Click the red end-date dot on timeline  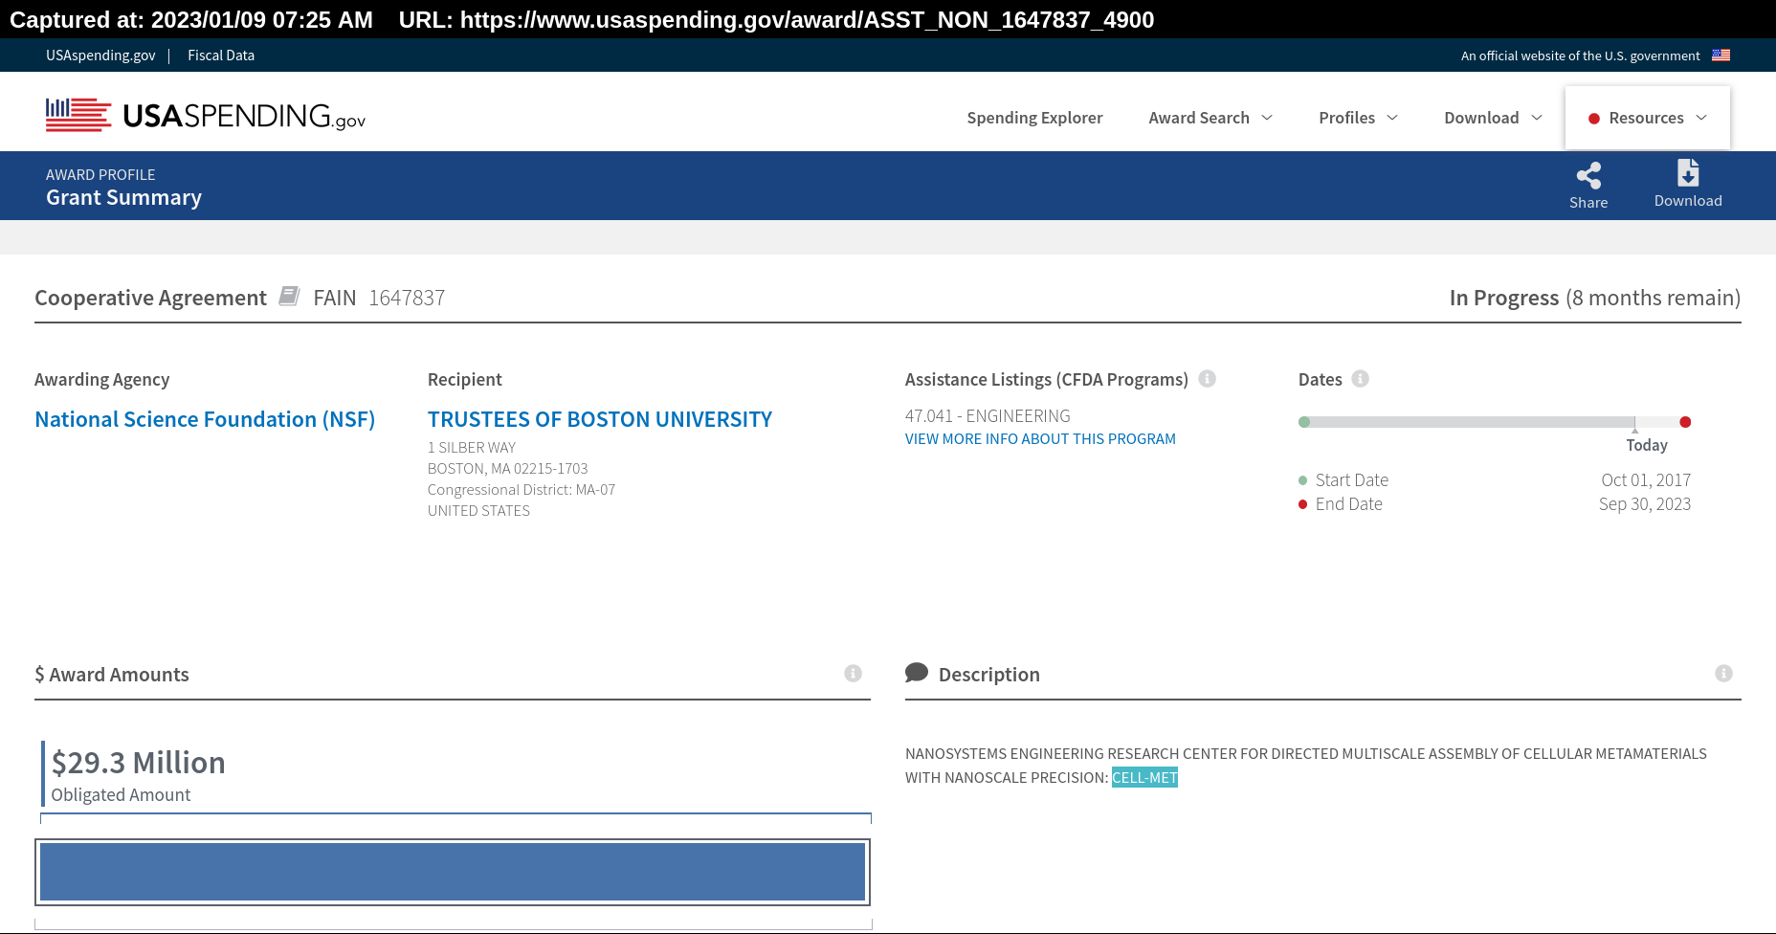pyautogui.click(x=1685, y=422)
